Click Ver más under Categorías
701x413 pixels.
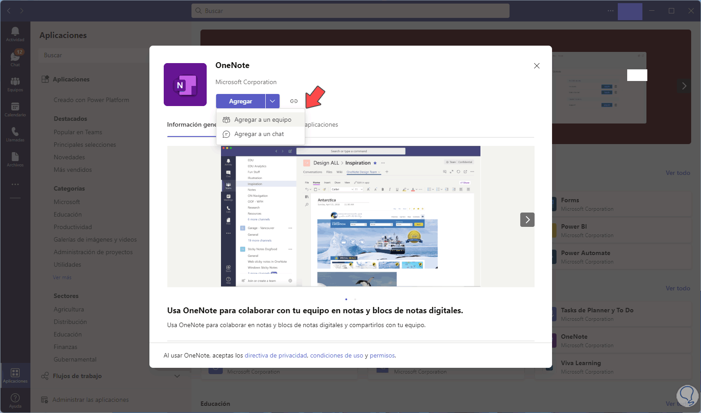pyautogui.click(x=62, y=277)
